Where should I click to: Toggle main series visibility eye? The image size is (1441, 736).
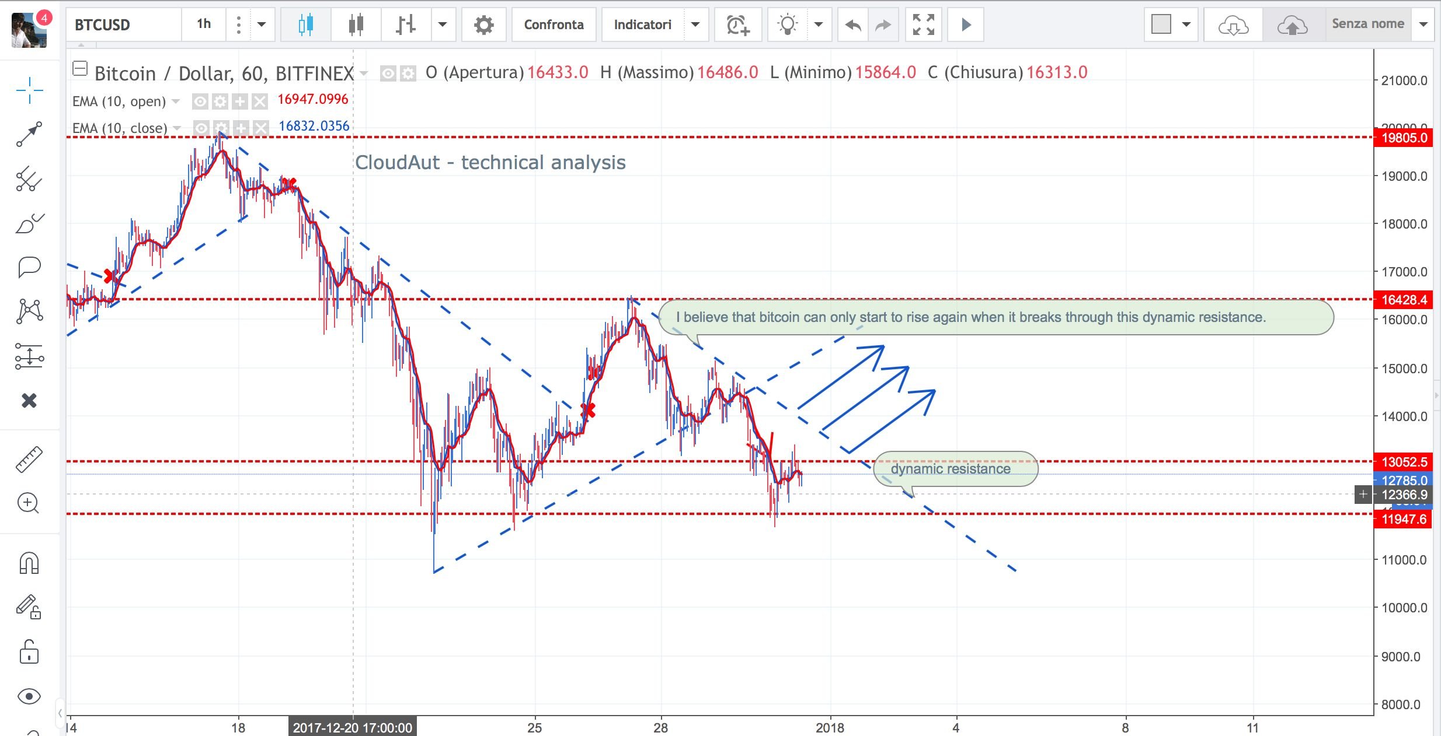[388, 73]
